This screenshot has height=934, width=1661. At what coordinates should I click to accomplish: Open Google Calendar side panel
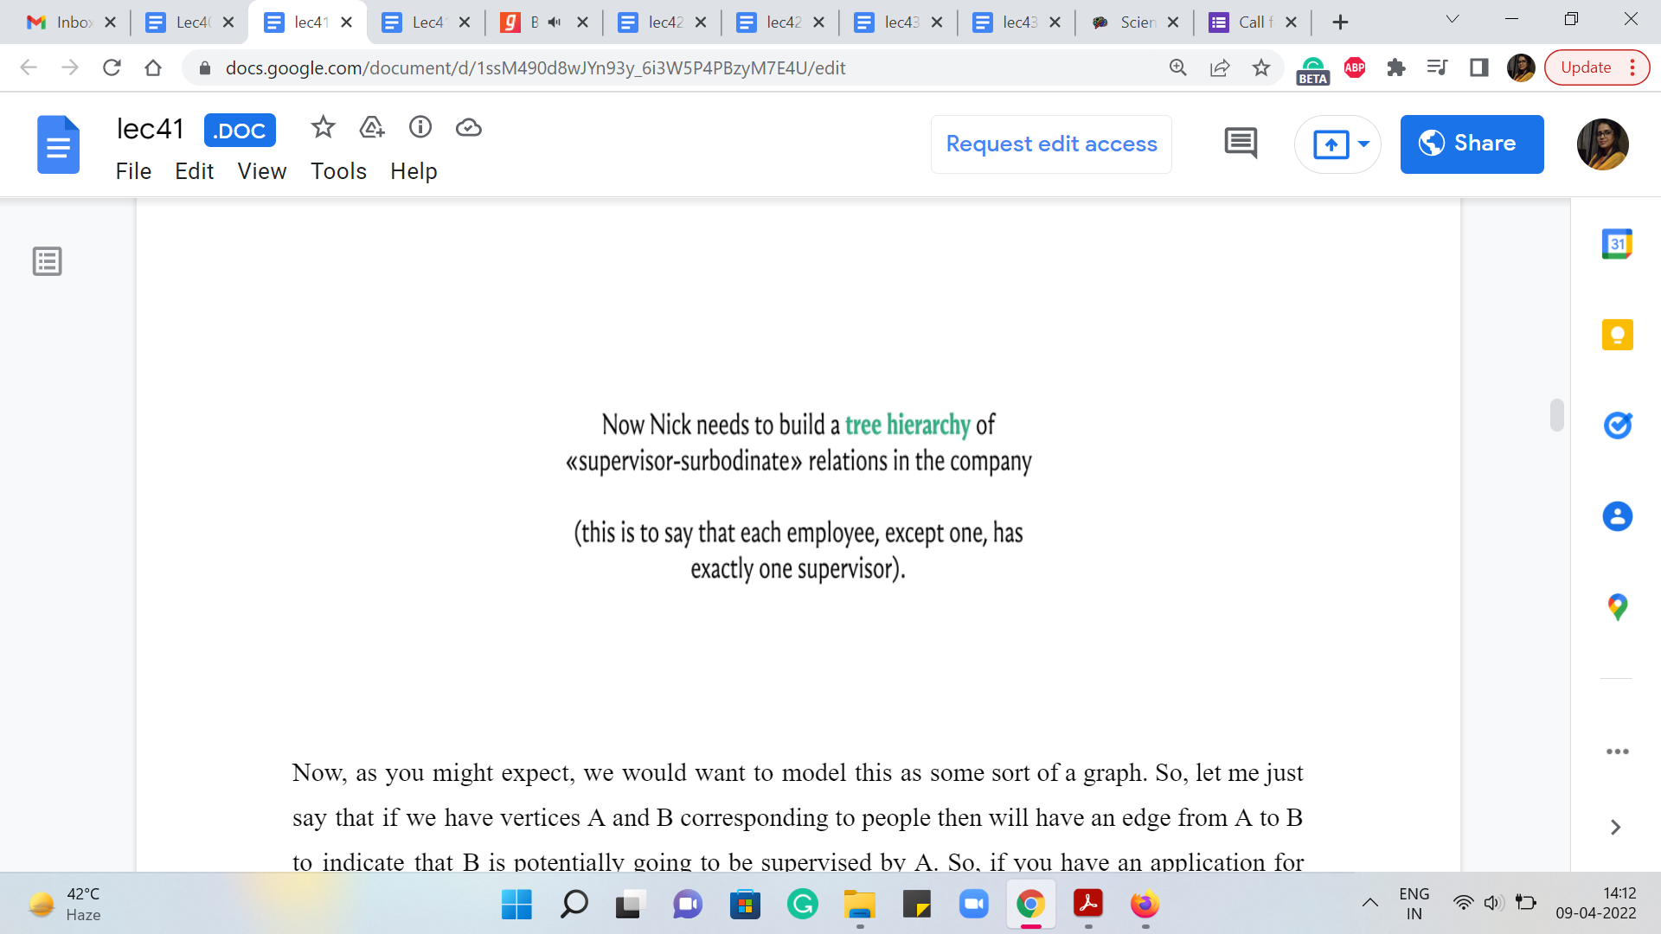pyautogui.click(x=1617, y=244)
